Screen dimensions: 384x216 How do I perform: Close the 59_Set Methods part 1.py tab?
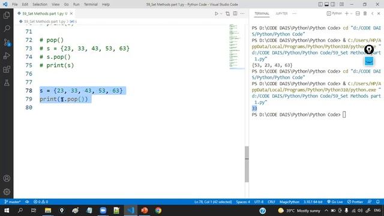pyautogui.click(x=71, y=14)
